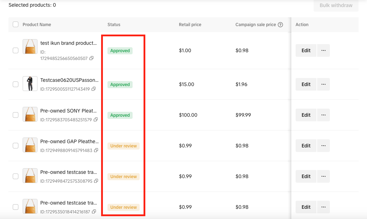The image size is (367, 219).
Task: Edit the $100.00 Pre-owned SONY product
Action: pos(306,115)
